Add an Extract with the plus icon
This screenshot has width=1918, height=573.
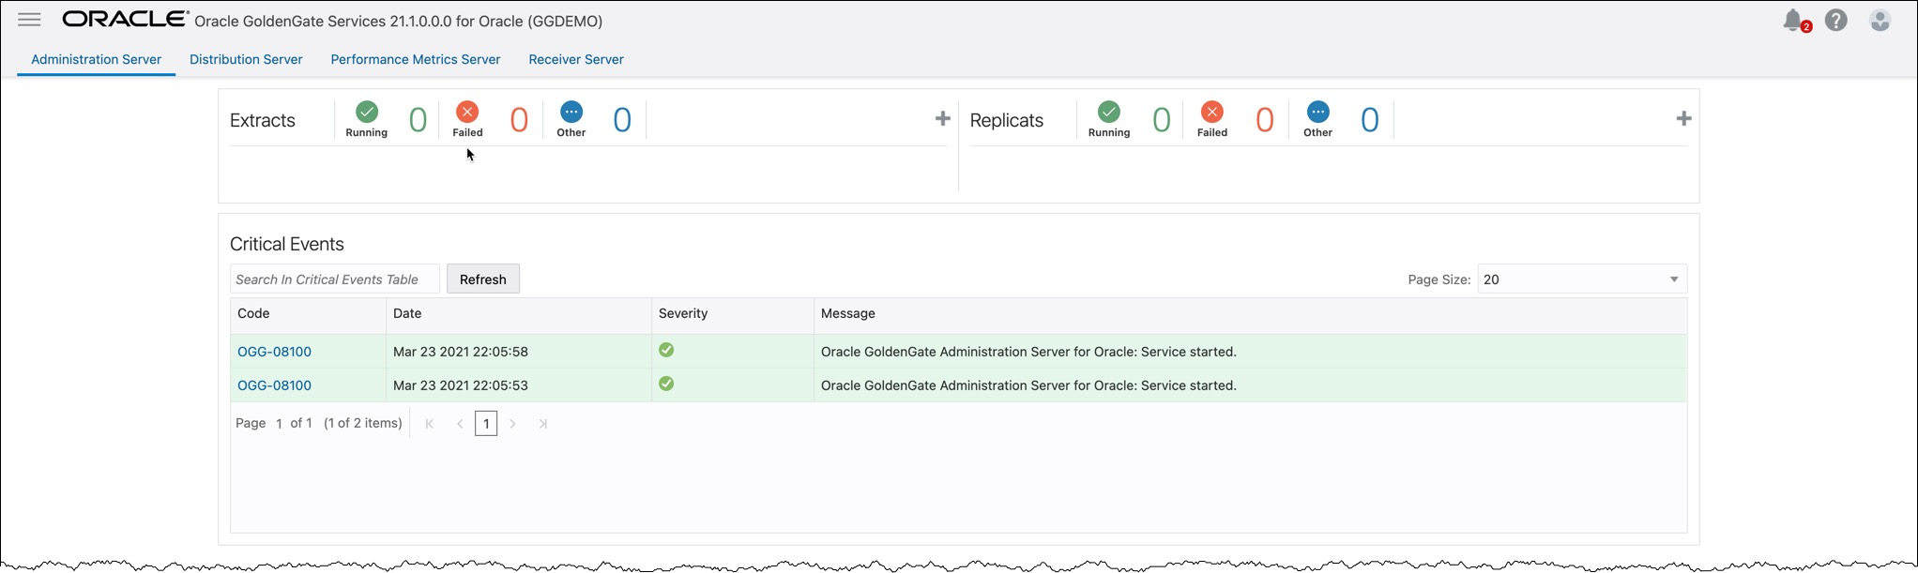[943, 118]
